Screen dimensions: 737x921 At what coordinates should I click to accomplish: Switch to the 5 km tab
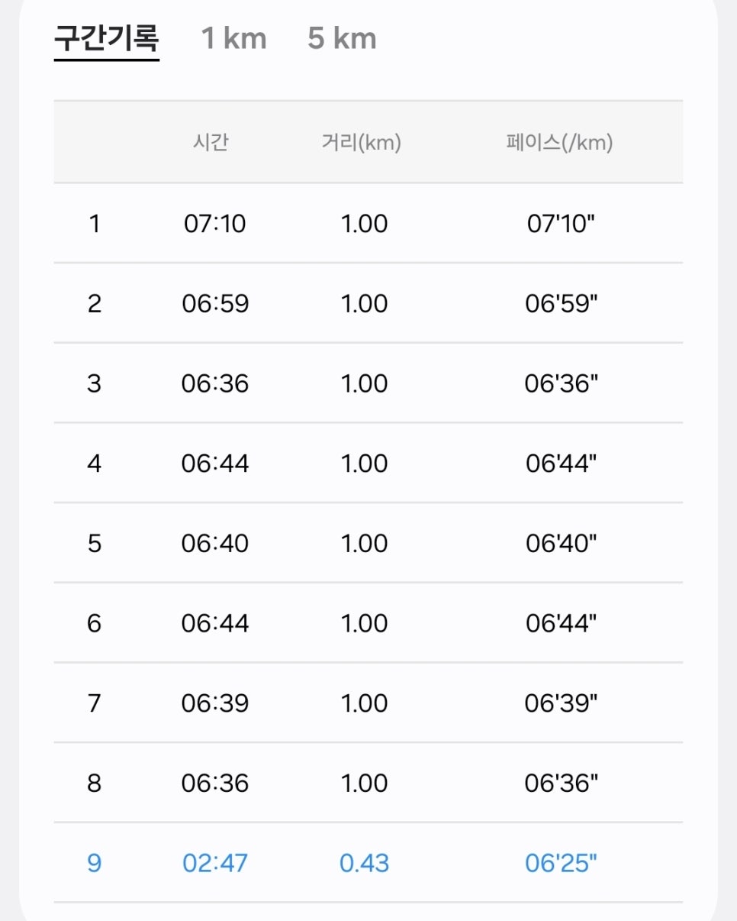pos(342,38)
